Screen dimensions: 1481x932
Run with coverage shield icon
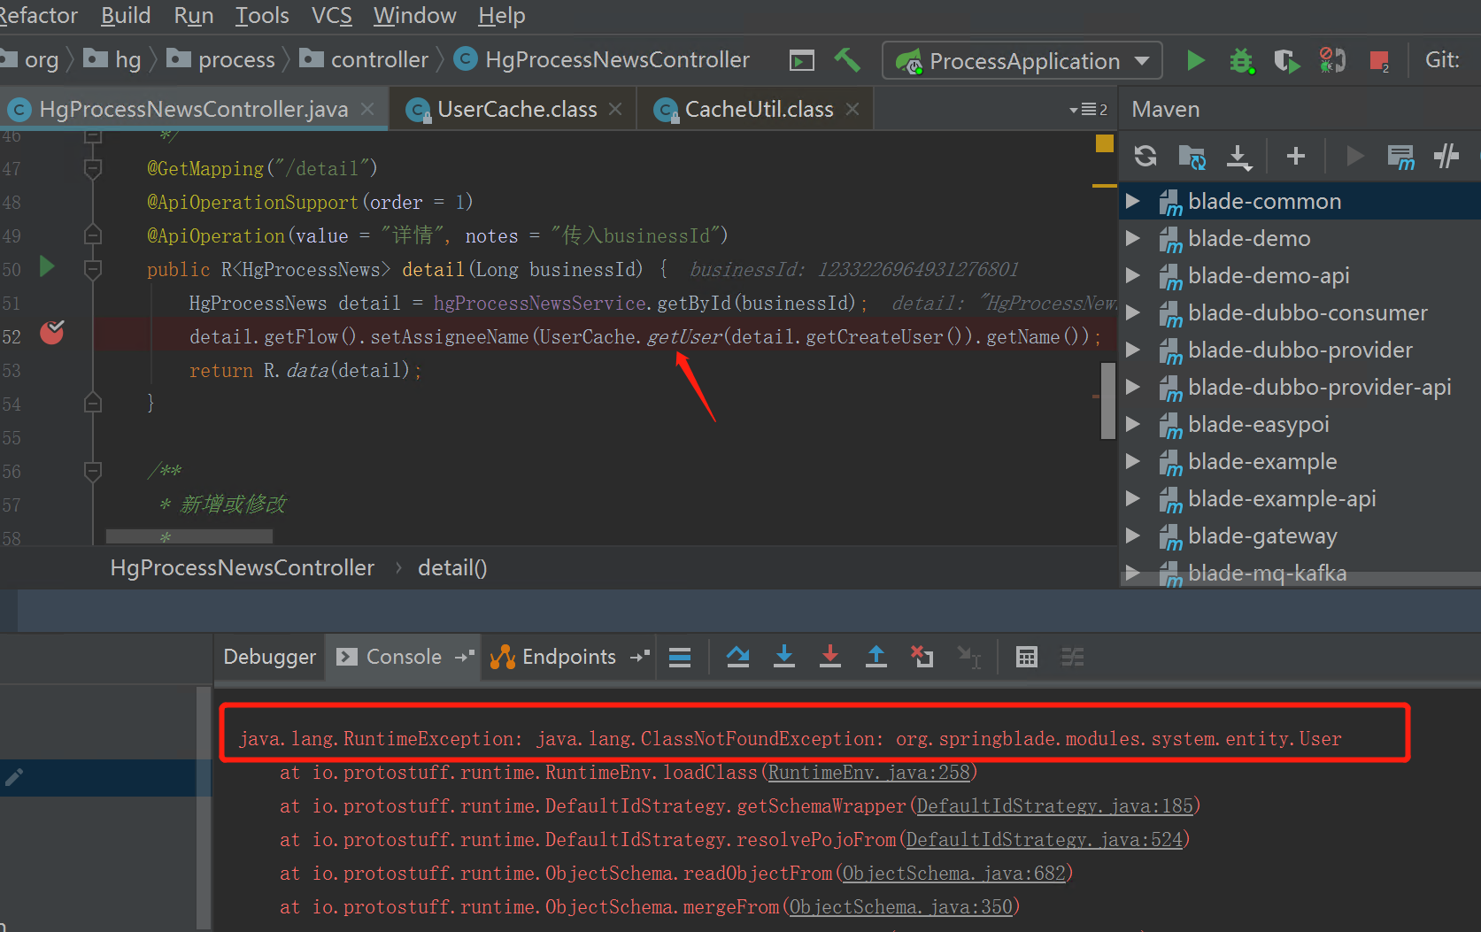pyautogui.click(x=1285, y=60)
